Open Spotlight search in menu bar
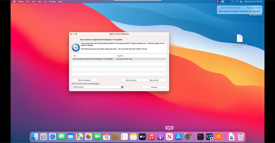Image resolution: width=275 pixels, height=143 pixels. coord(237,2)
